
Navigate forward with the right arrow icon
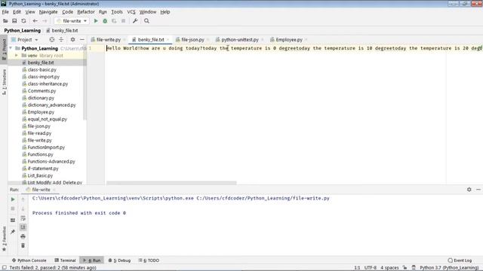(45, 21)
